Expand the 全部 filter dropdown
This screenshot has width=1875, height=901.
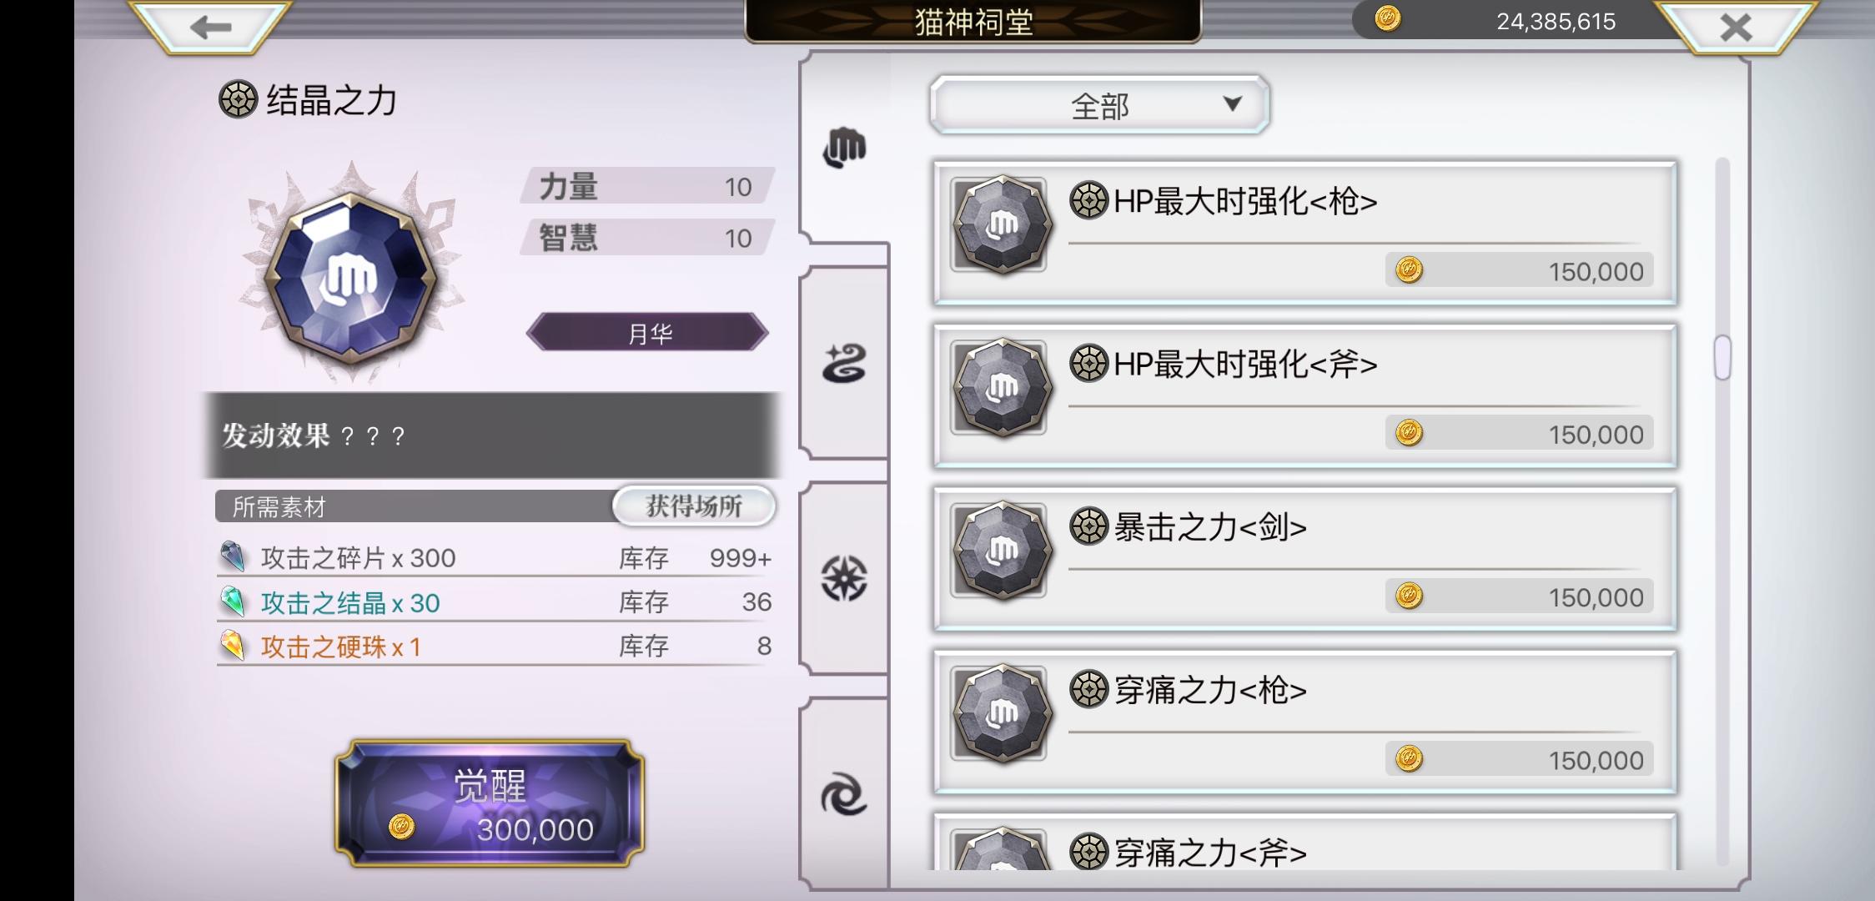pyautogui.click(x=1099, y=105)
